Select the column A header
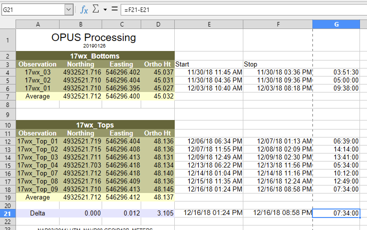 tap(38, 24)
